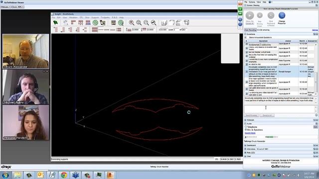This screenshot has width=319, height=179.
Task: Collapse the Screen Sharing pane
Action: click(245, 5)
